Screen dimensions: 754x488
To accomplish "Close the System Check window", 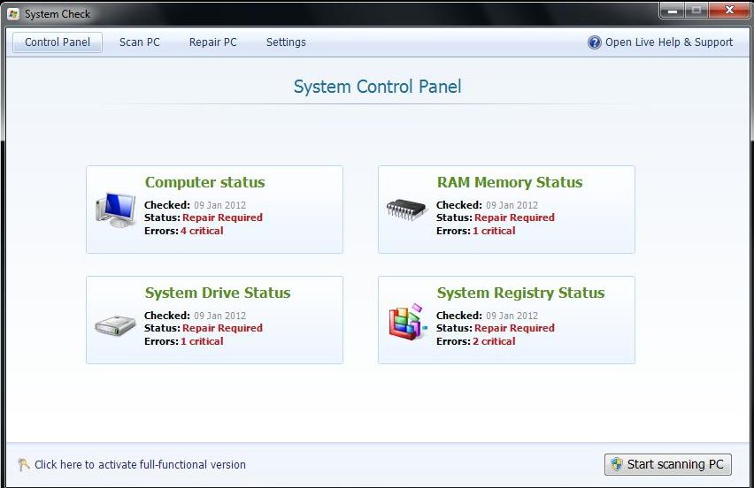I will pyautogui.click(x=728, y=11).
